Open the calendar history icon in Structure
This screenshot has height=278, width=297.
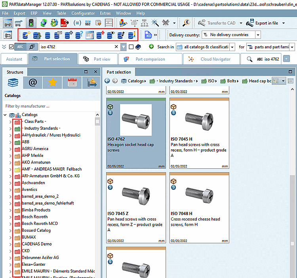72,83
